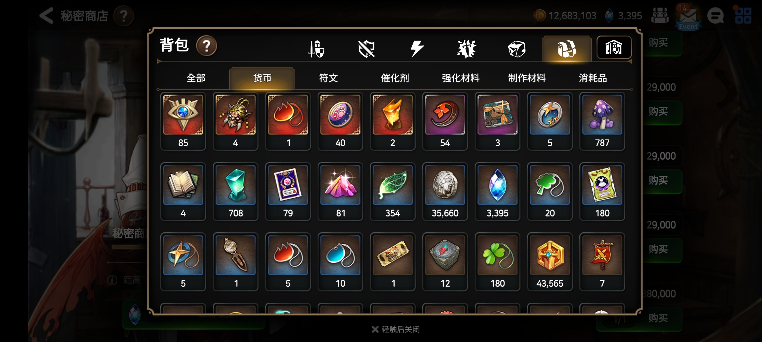
Task: Select the lightning bolt category icon
Action: point(417,49)
